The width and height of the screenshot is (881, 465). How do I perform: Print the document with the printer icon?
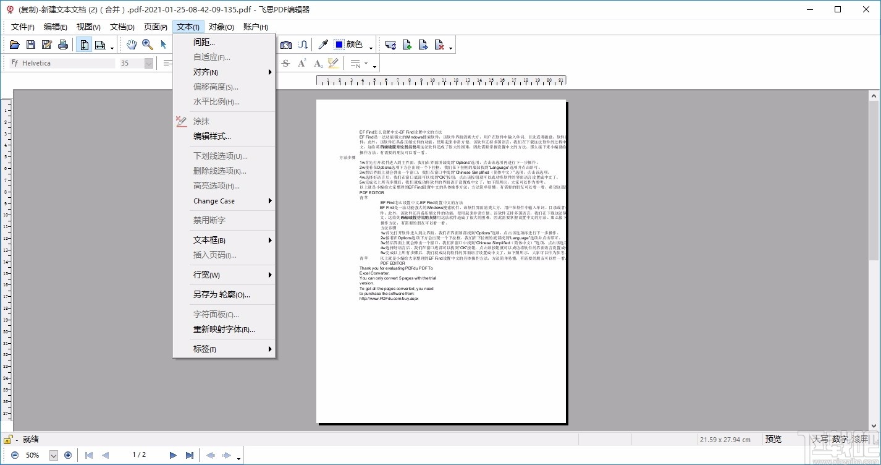tap(63, 44)
